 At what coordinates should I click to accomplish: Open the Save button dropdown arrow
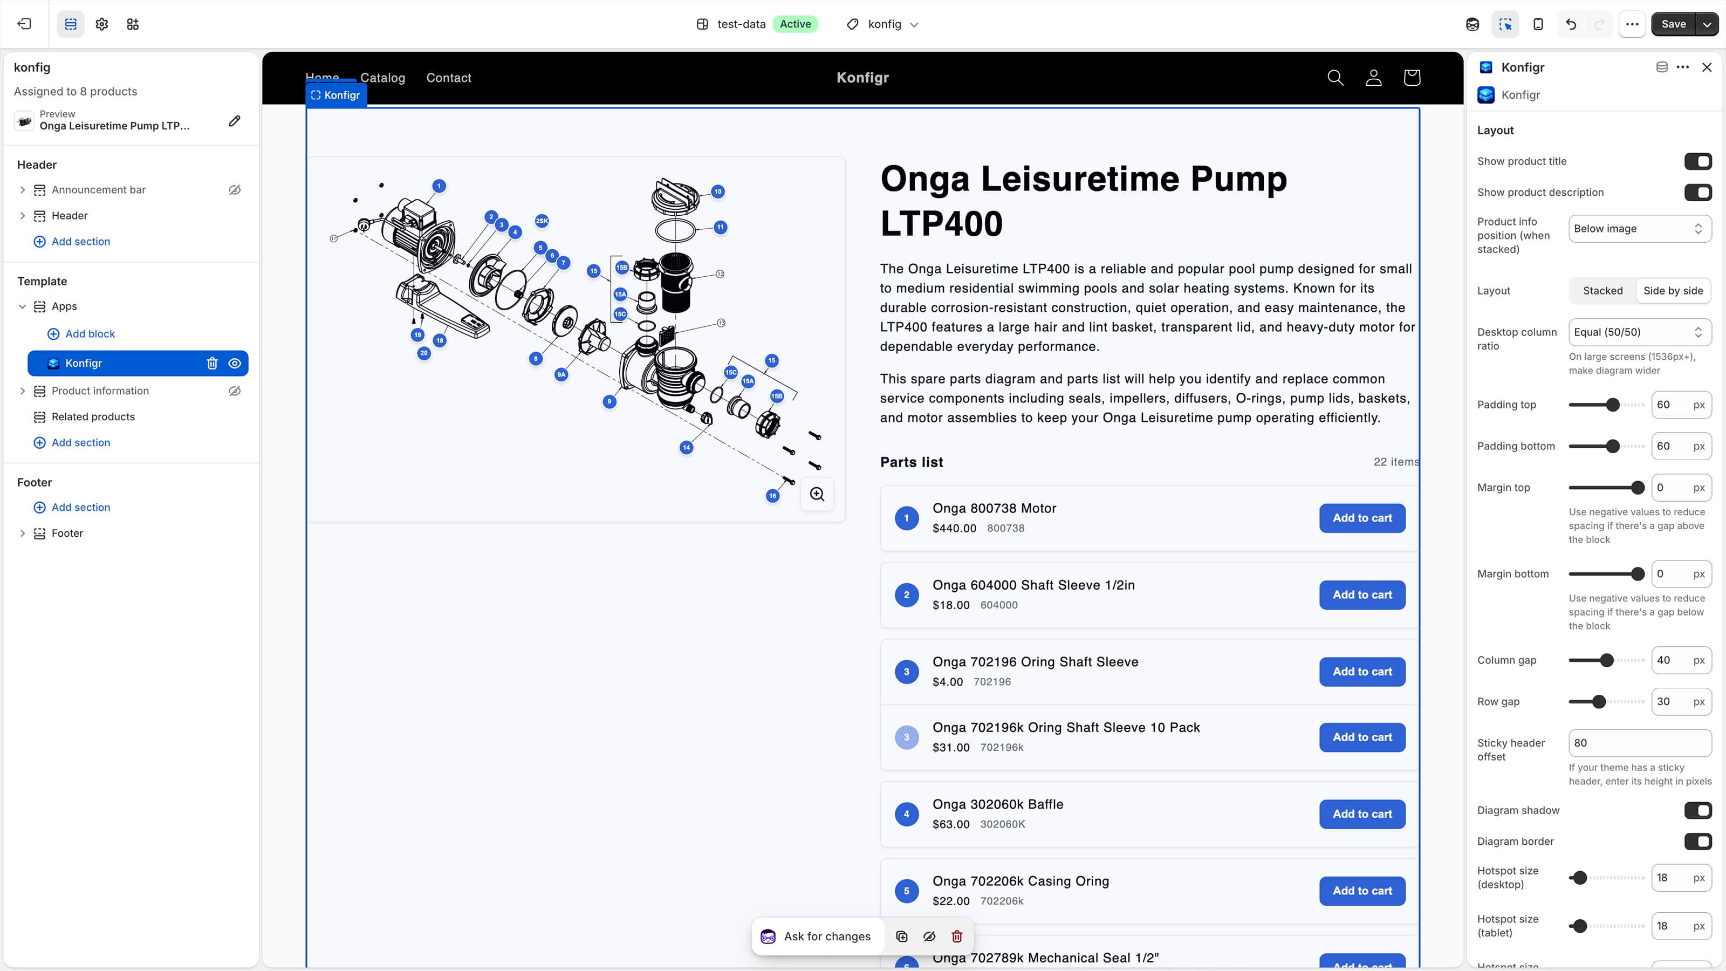click(x=1707, y=24)
